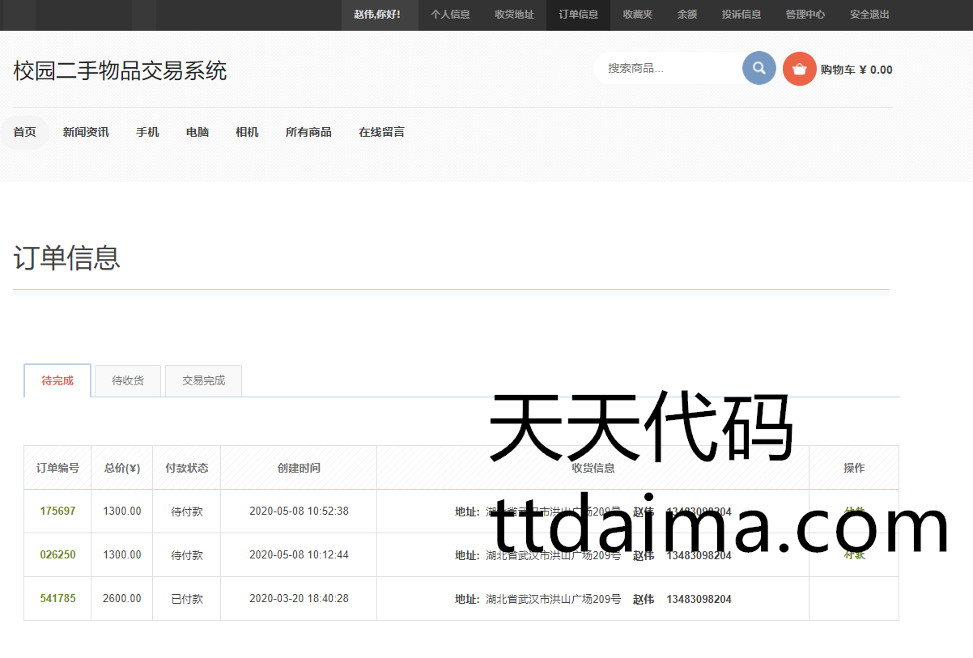This screenshot has width=973, height=658.
Task: Switch to the 待收货 tab
Action: tap(128, 380)
